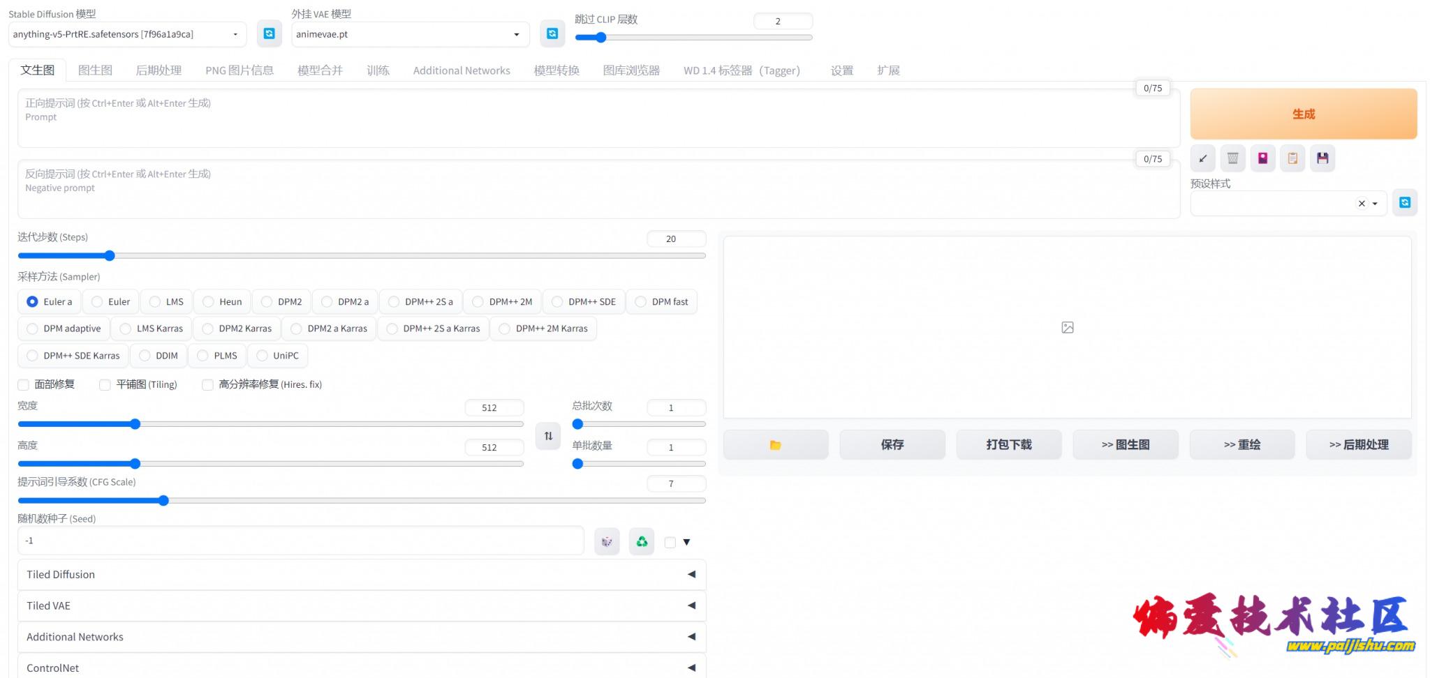Select the Heun sampler
The height and width of the screenshot is (678, 1430).
[222, 302]
